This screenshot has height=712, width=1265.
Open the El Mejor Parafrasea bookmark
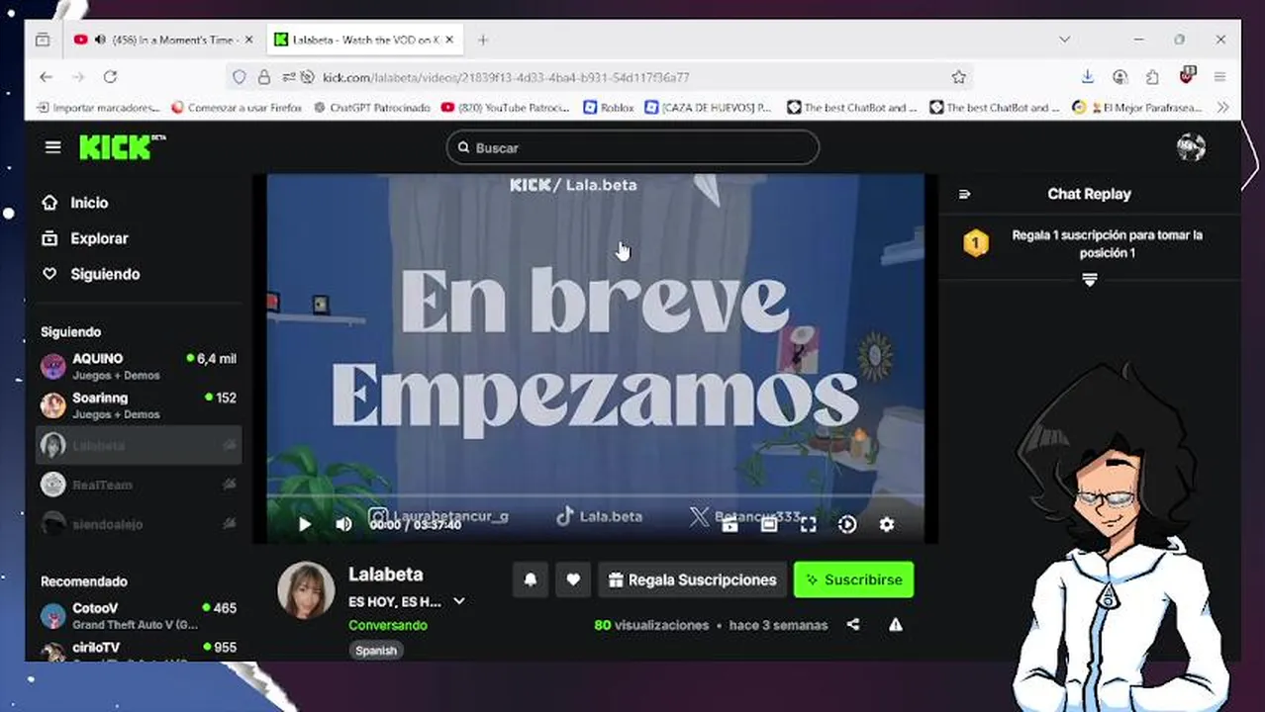coord(1137,107)
